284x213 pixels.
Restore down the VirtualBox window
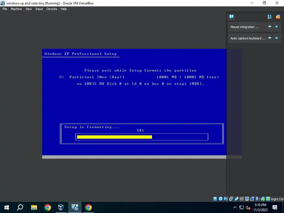pos(264,3)
